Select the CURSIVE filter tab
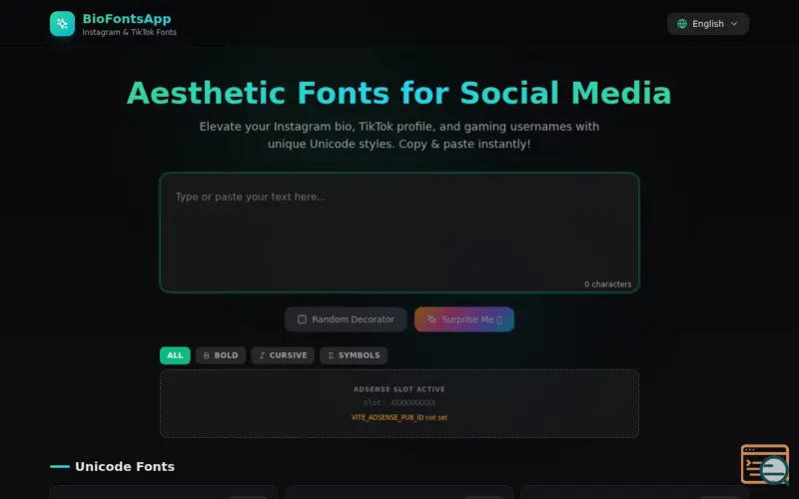Viewport: 799px width, 499px height. pos(283,355)
